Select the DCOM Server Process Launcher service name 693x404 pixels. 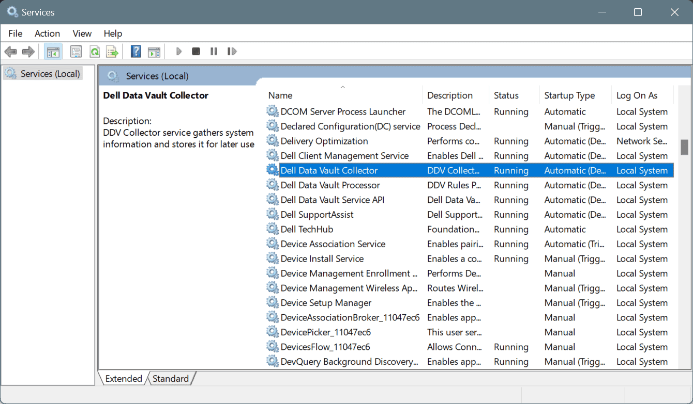pyautogui.click(x=343, y=111)
